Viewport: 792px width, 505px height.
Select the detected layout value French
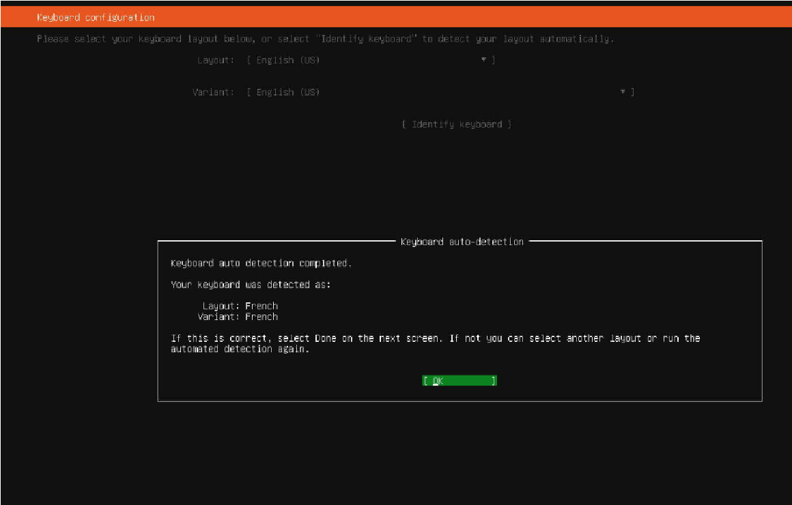click(261, 306)
